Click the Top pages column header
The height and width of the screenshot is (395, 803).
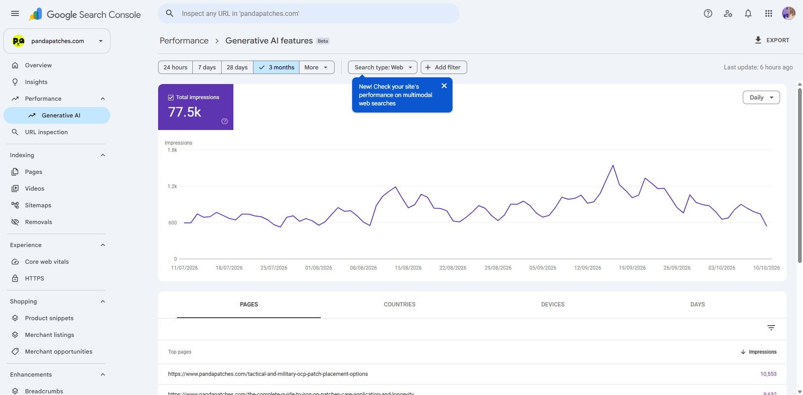[180, 352]
